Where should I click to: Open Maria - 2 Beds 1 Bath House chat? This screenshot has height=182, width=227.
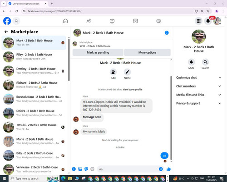tap(34, 141)
